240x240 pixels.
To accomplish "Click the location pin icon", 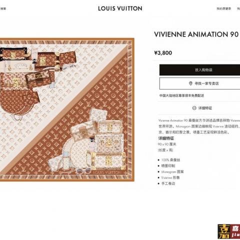I will [x=190, y=83].
